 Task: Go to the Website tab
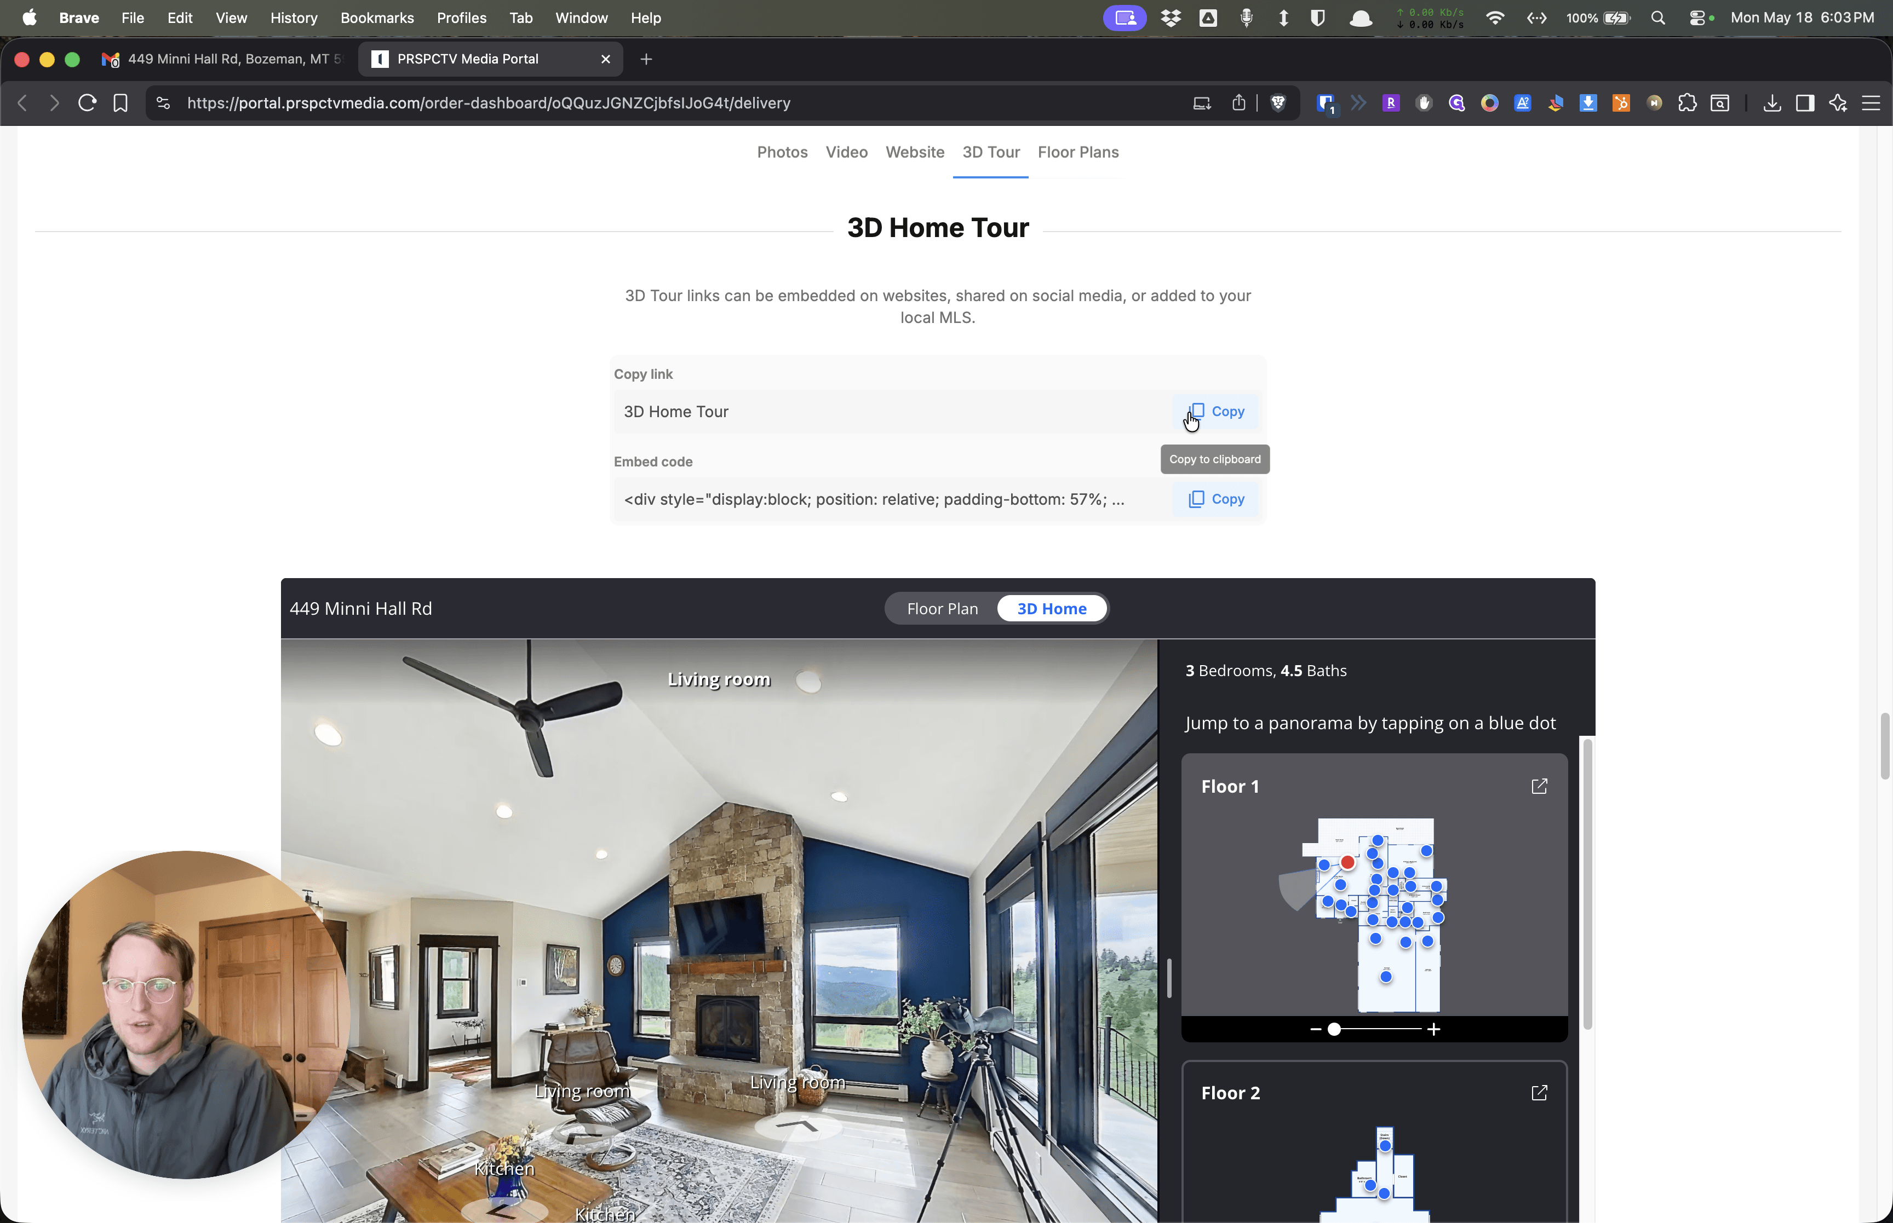[x=914, y=152]
